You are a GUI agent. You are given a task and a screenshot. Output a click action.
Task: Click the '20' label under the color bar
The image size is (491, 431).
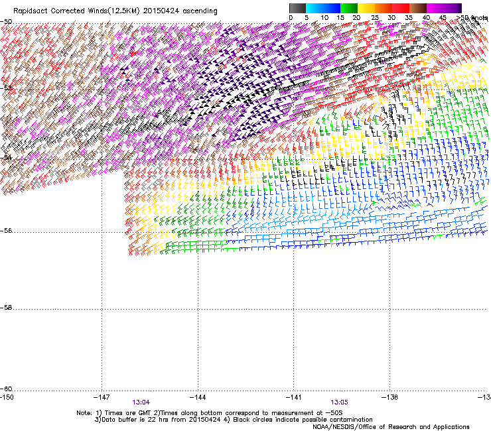point(357,18)
